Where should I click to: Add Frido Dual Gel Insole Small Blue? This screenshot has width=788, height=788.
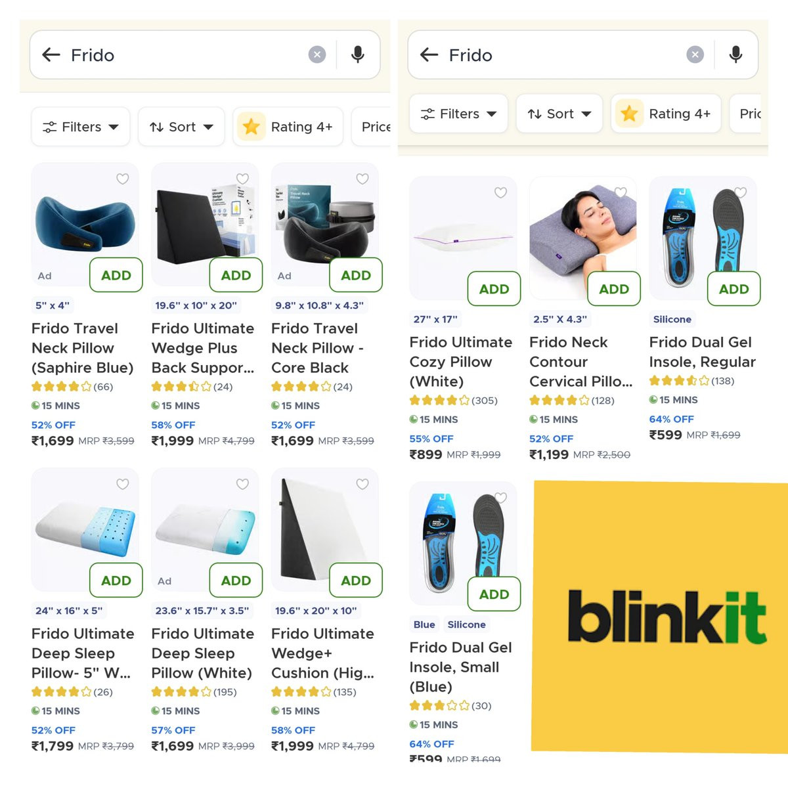[x=494, y=594]
